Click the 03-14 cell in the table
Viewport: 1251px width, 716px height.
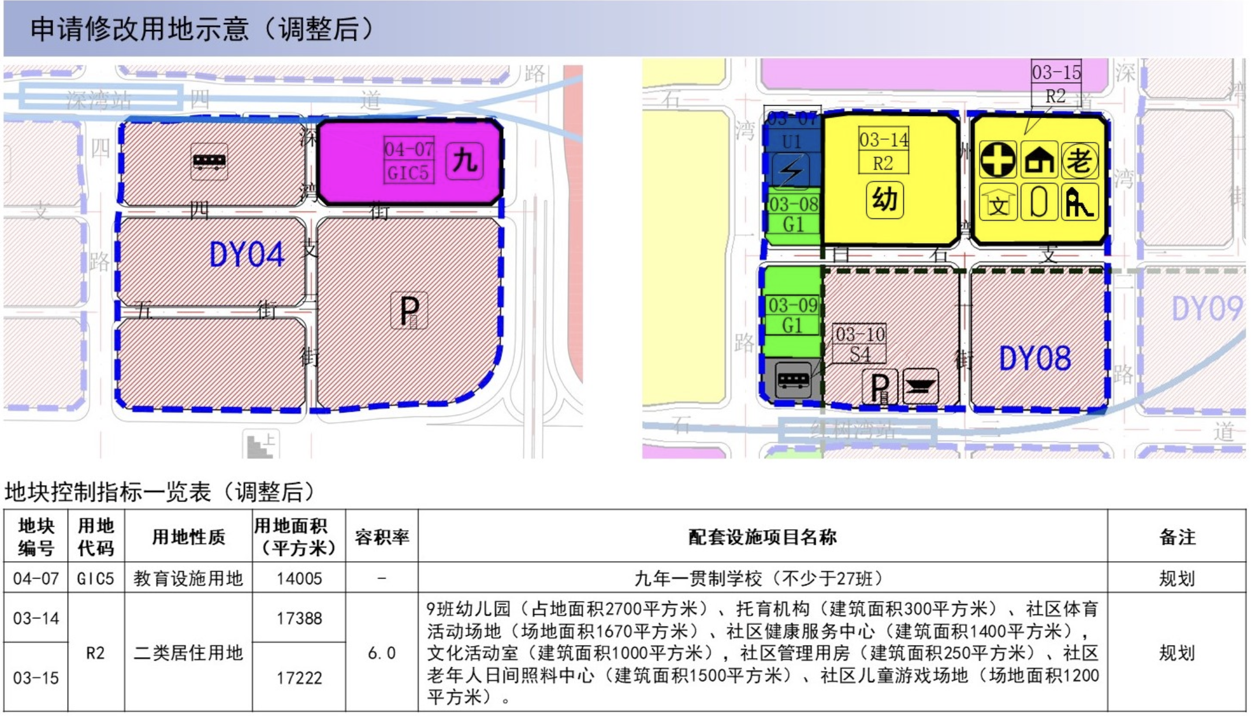(36, 618)
